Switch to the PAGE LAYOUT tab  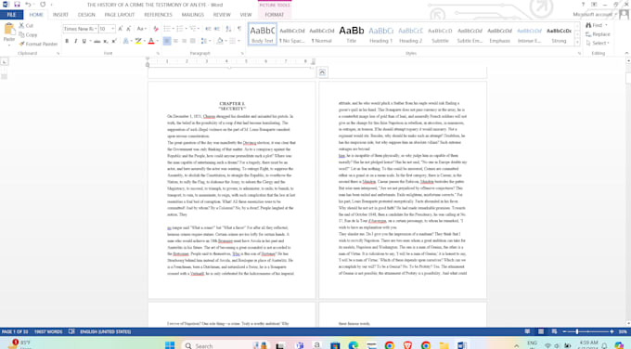120,15
